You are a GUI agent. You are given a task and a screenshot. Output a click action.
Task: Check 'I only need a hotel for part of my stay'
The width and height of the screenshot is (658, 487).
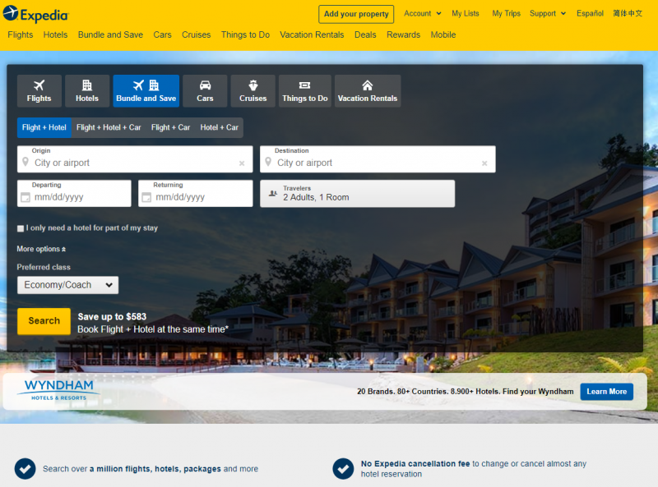[x=21, y=228]
